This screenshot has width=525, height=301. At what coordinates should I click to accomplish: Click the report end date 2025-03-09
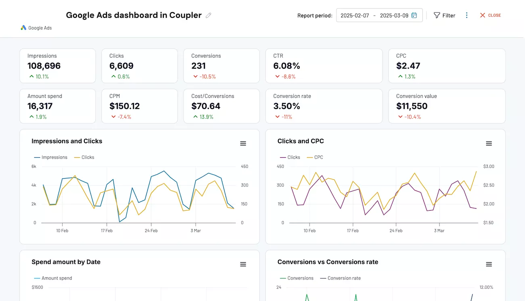(394, 15)
